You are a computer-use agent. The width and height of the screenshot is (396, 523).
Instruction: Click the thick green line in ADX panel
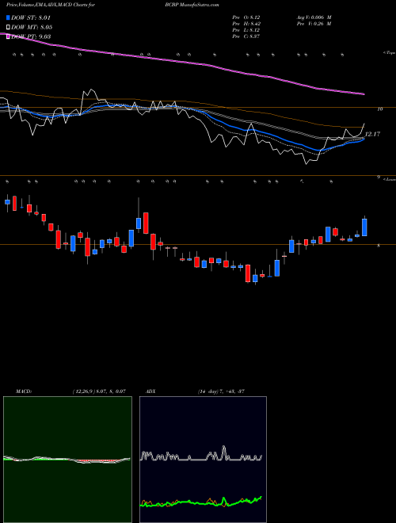[x=200, y=502]
